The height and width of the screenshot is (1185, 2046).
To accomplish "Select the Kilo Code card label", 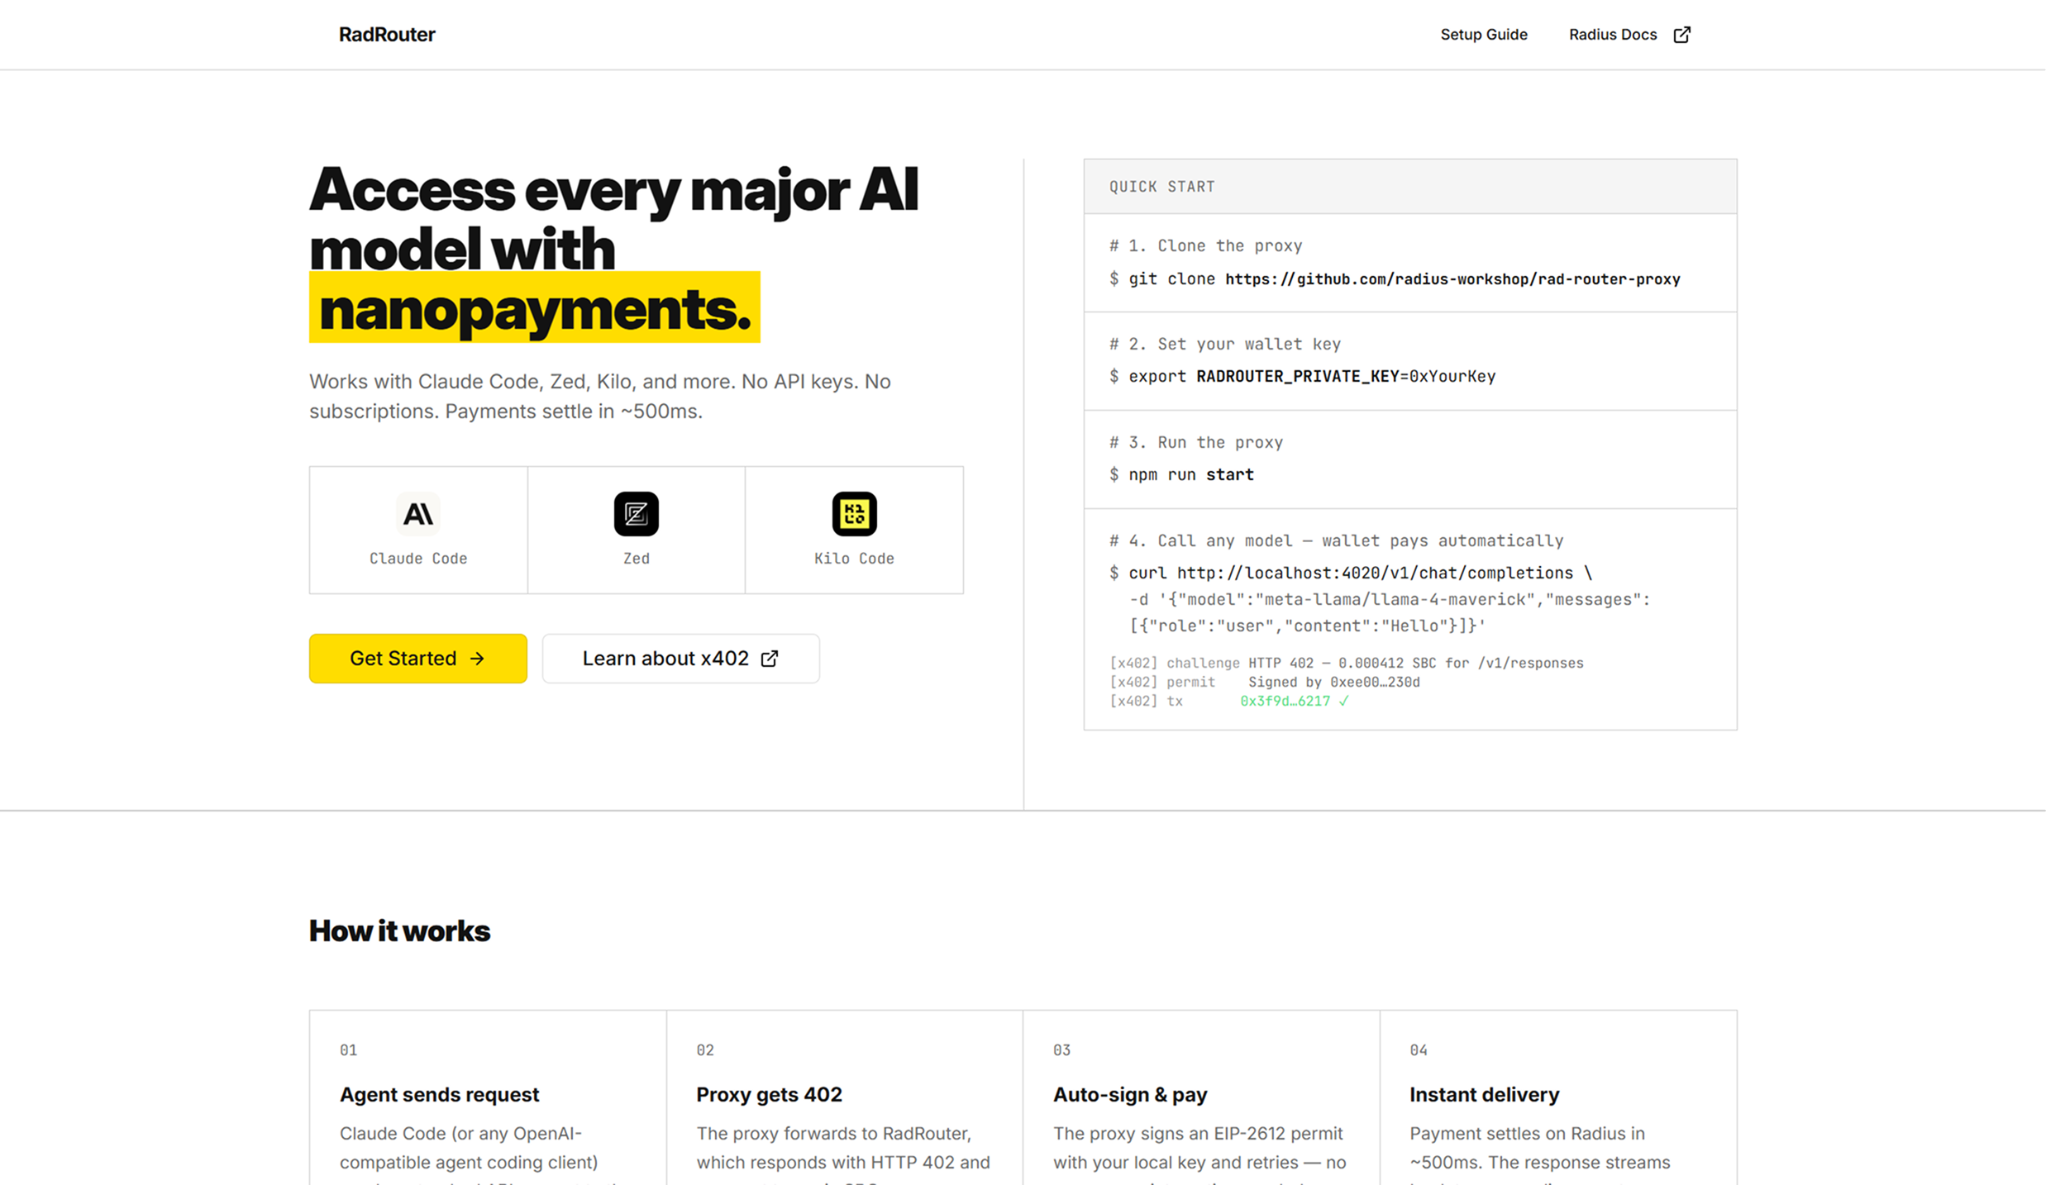I will (854, 559).
